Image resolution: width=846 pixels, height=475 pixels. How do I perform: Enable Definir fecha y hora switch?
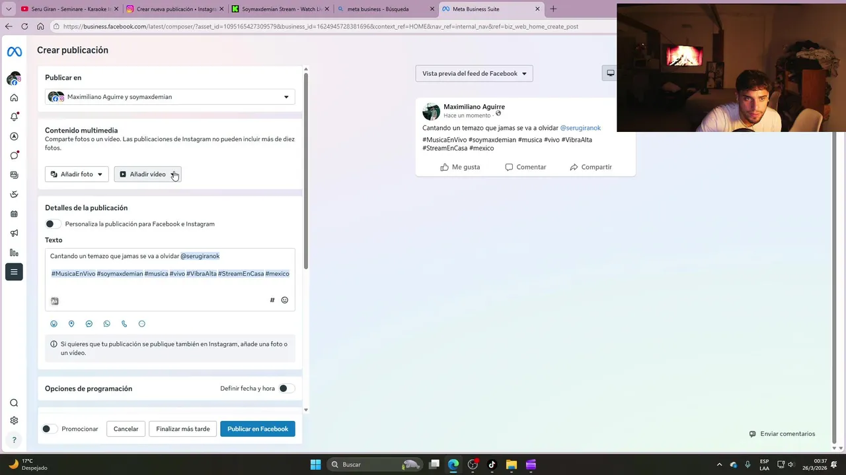tap(286, 389)
